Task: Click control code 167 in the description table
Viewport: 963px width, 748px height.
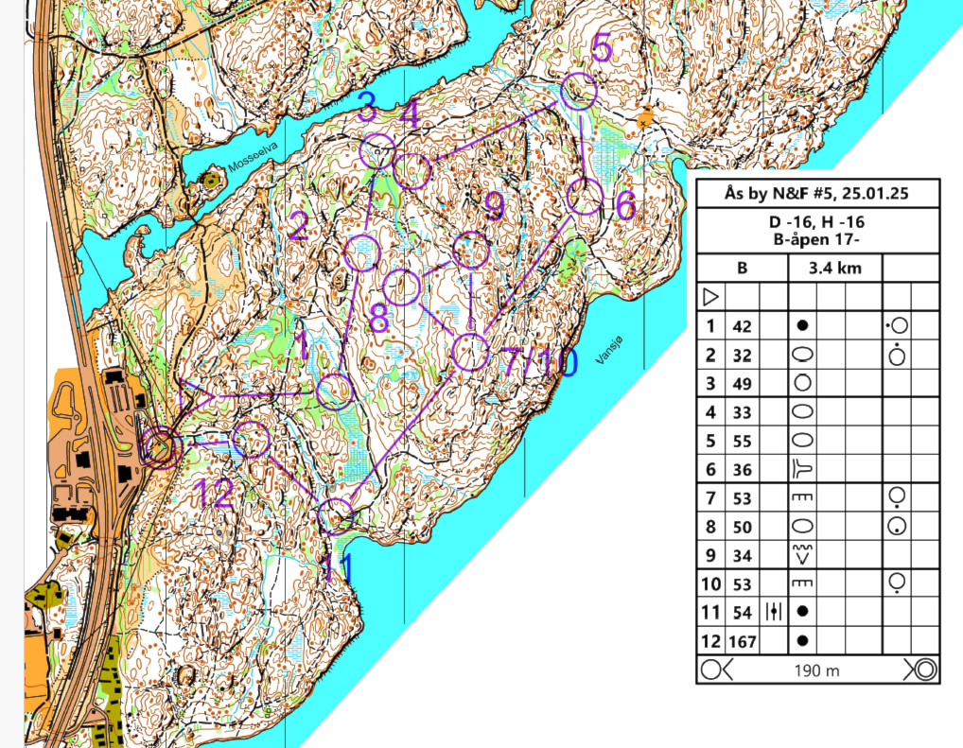Action: click(x=743, y=640)
